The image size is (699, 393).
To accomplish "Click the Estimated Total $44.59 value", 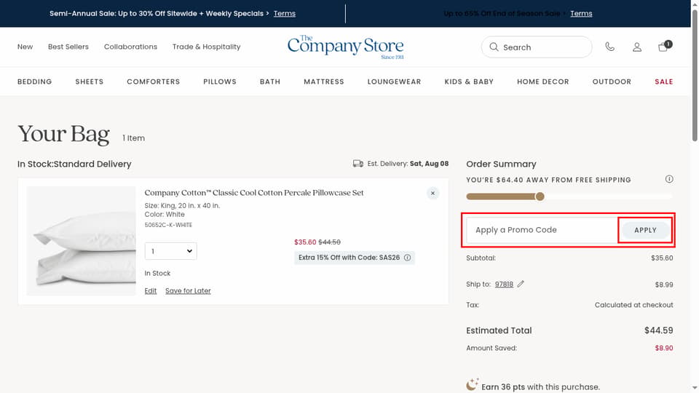I will (x=658, y=330).
